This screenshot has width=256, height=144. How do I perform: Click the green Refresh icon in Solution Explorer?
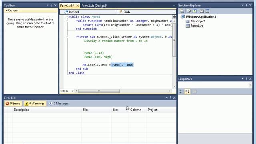pyautogui.click(x=194, y=11)
